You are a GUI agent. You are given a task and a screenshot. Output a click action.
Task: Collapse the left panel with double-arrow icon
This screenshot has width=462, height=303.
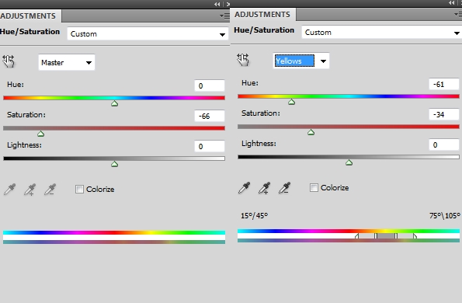point(217,4)
